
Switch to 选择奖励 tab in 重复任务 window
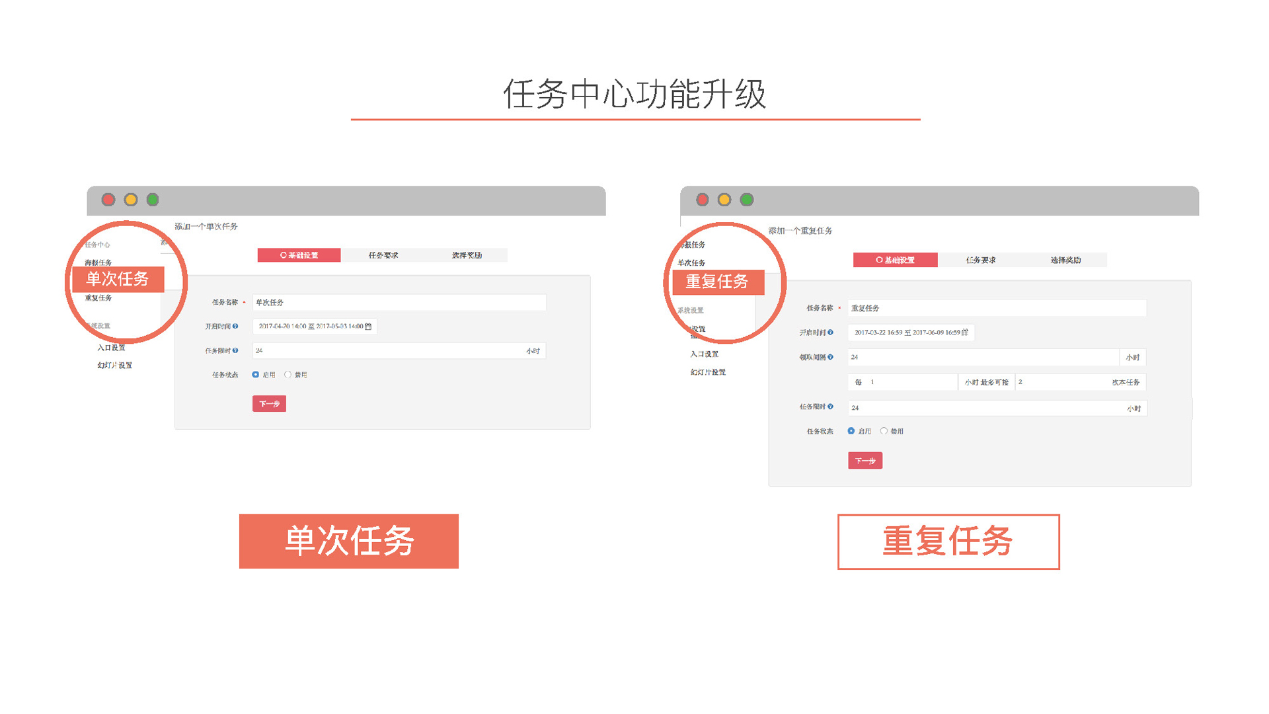click(x=1065, y=260)
